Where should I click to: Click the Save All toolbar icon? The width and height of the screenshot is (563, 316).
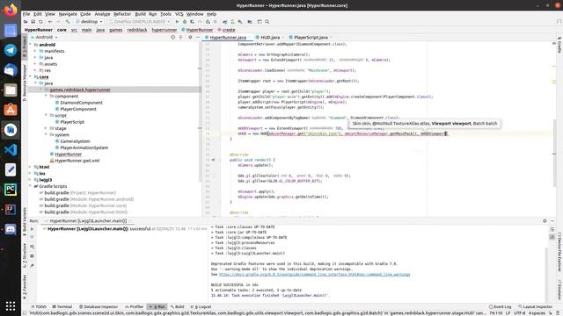33,21
